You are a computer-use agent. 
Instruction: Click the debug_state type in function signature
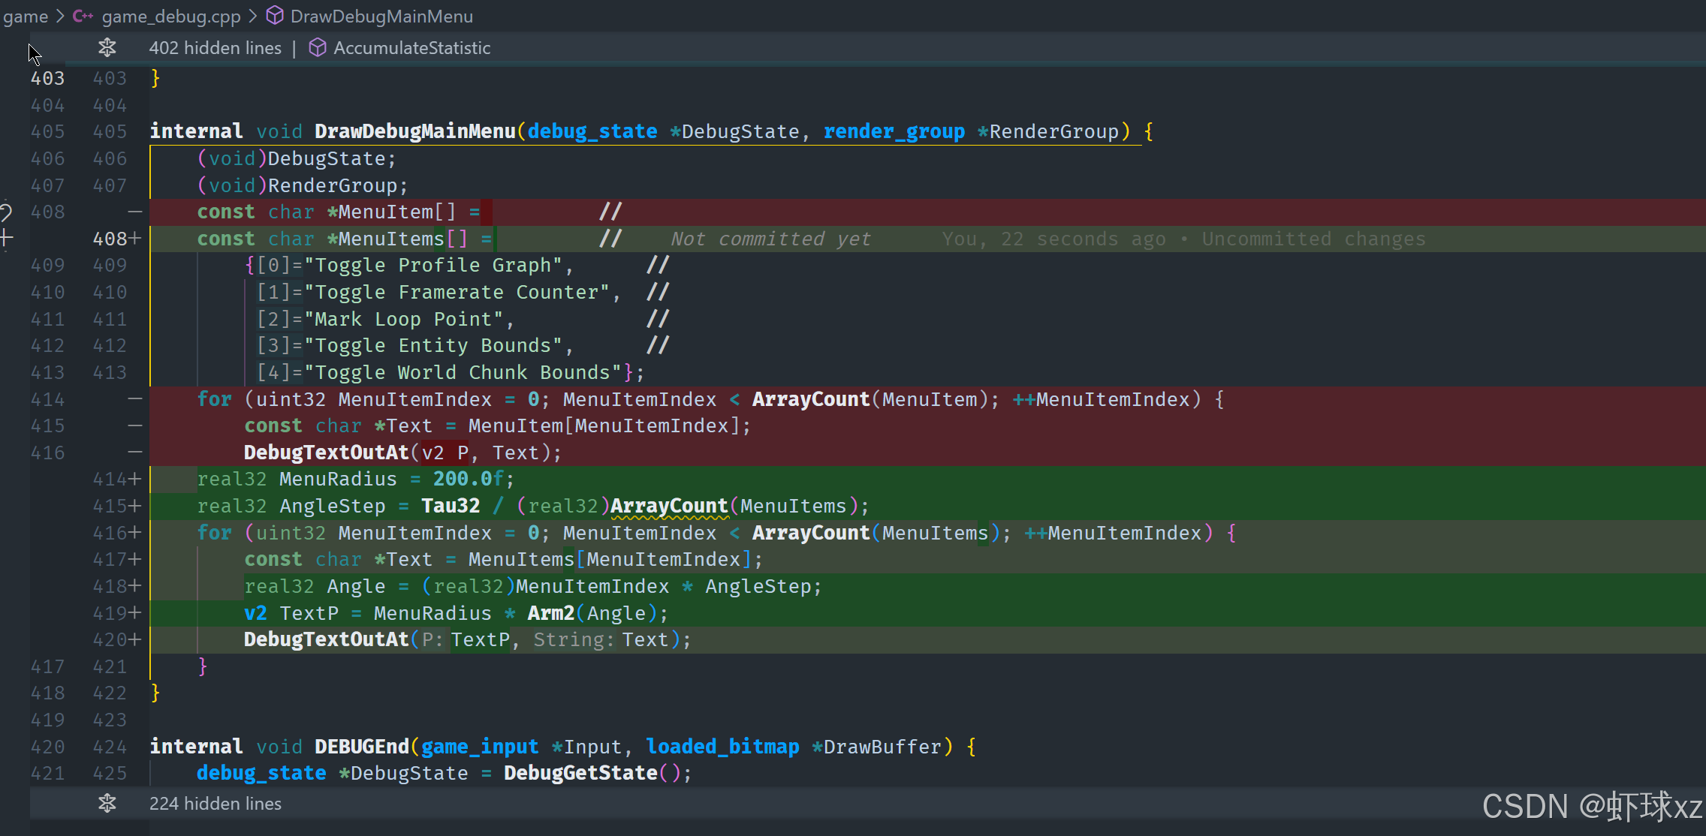[x=592, y=131]
